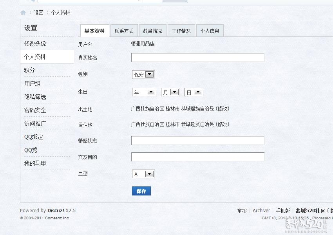Open the 个人信息 tab
The height and width of the screenshot is (235, 333).
(210, 30)
